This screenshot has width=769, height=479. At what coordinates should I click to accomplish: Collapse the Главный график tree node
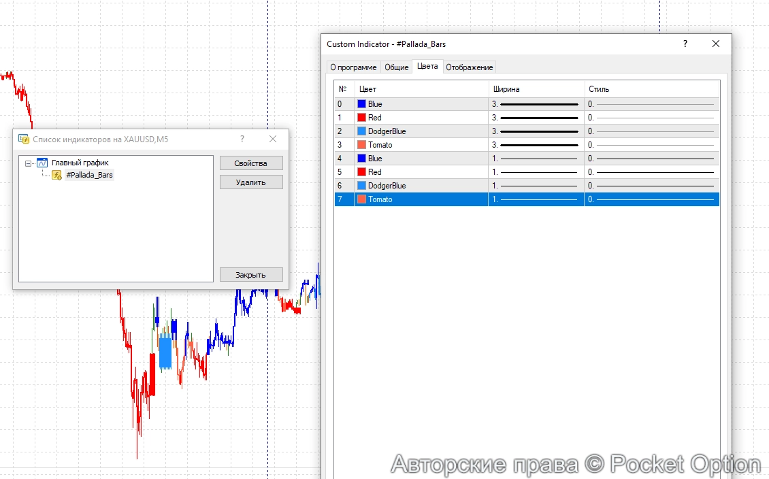pos(29,163)
